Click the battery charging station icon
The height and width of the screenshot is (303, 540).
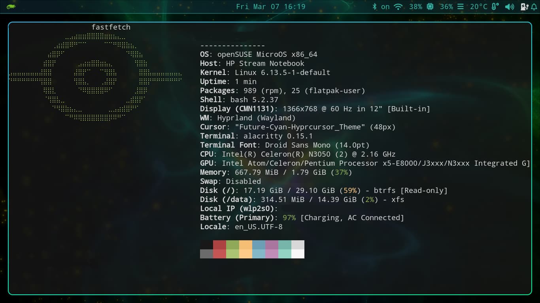(x=525, y=7)
